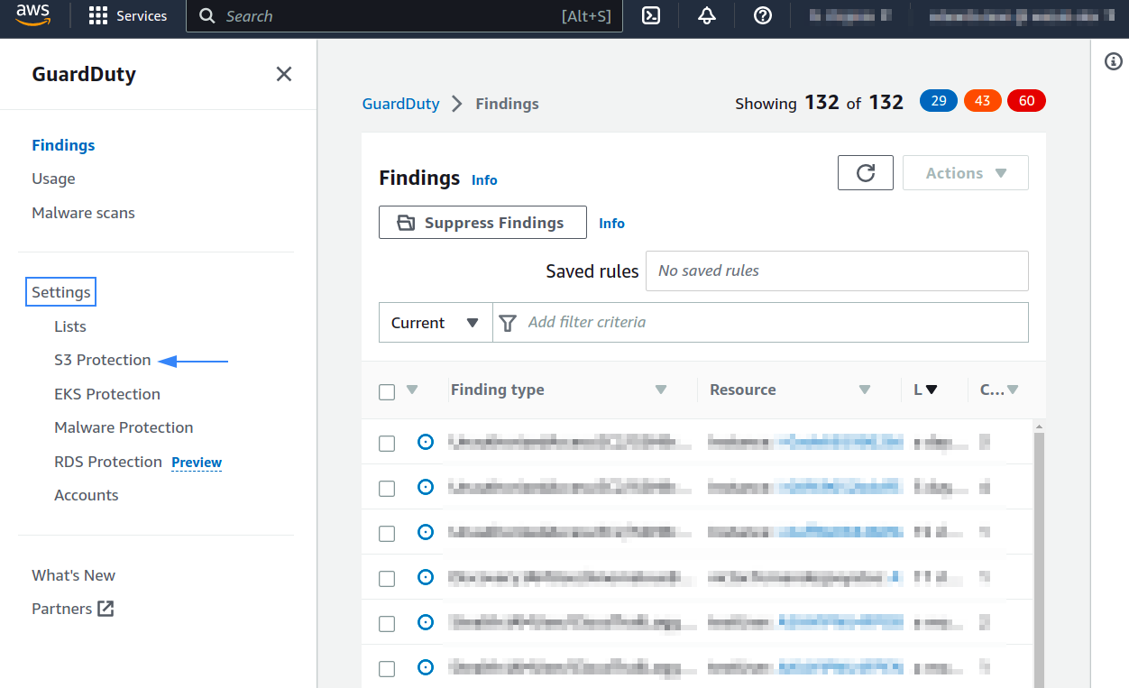The width and height of the screenshot is (1129, 688).
Task: Check the second finding row checkbox
Action: tap(387, 488)
